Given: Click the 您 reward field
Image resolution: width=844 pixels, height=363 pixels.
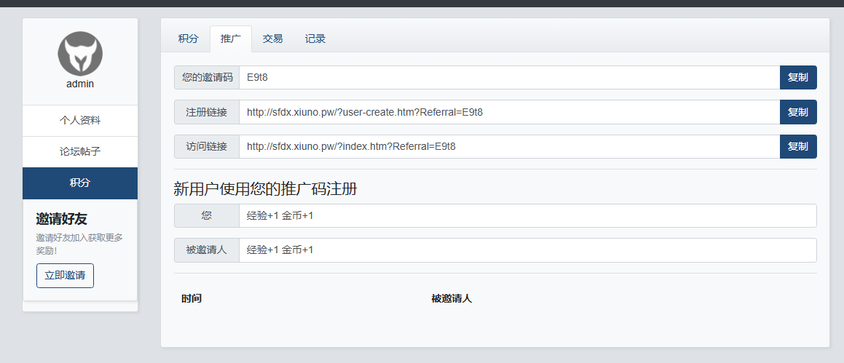Looking at the screenshot, I should (527, 215).
